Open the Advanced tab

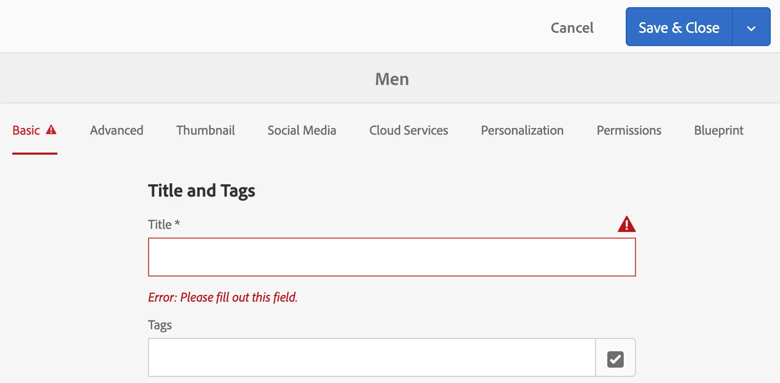point(117,131)
